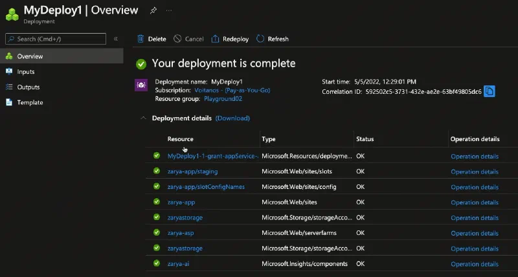Image resolution: width=518 pixels, height=277 pixels.
Task: Click status check icon for zarya-app/staging
Action: 157,171
